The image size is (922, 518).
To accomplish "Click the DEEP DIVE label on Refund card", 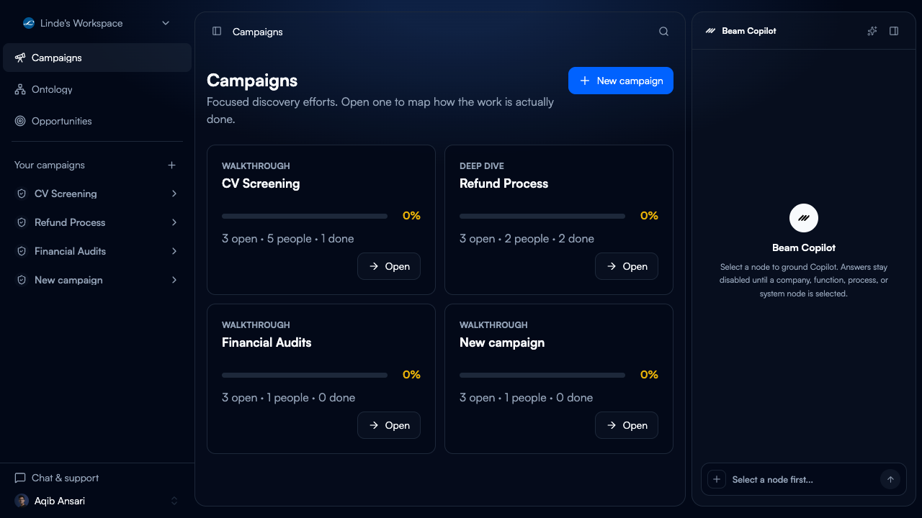I will 482,166.
